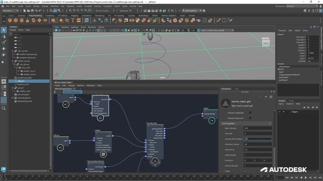Click the Redo arrow in status line

click(40, 11)
